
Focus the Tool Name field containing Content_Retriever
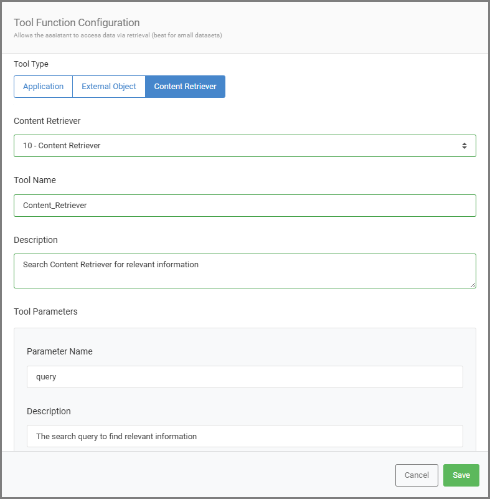[244, 206]
